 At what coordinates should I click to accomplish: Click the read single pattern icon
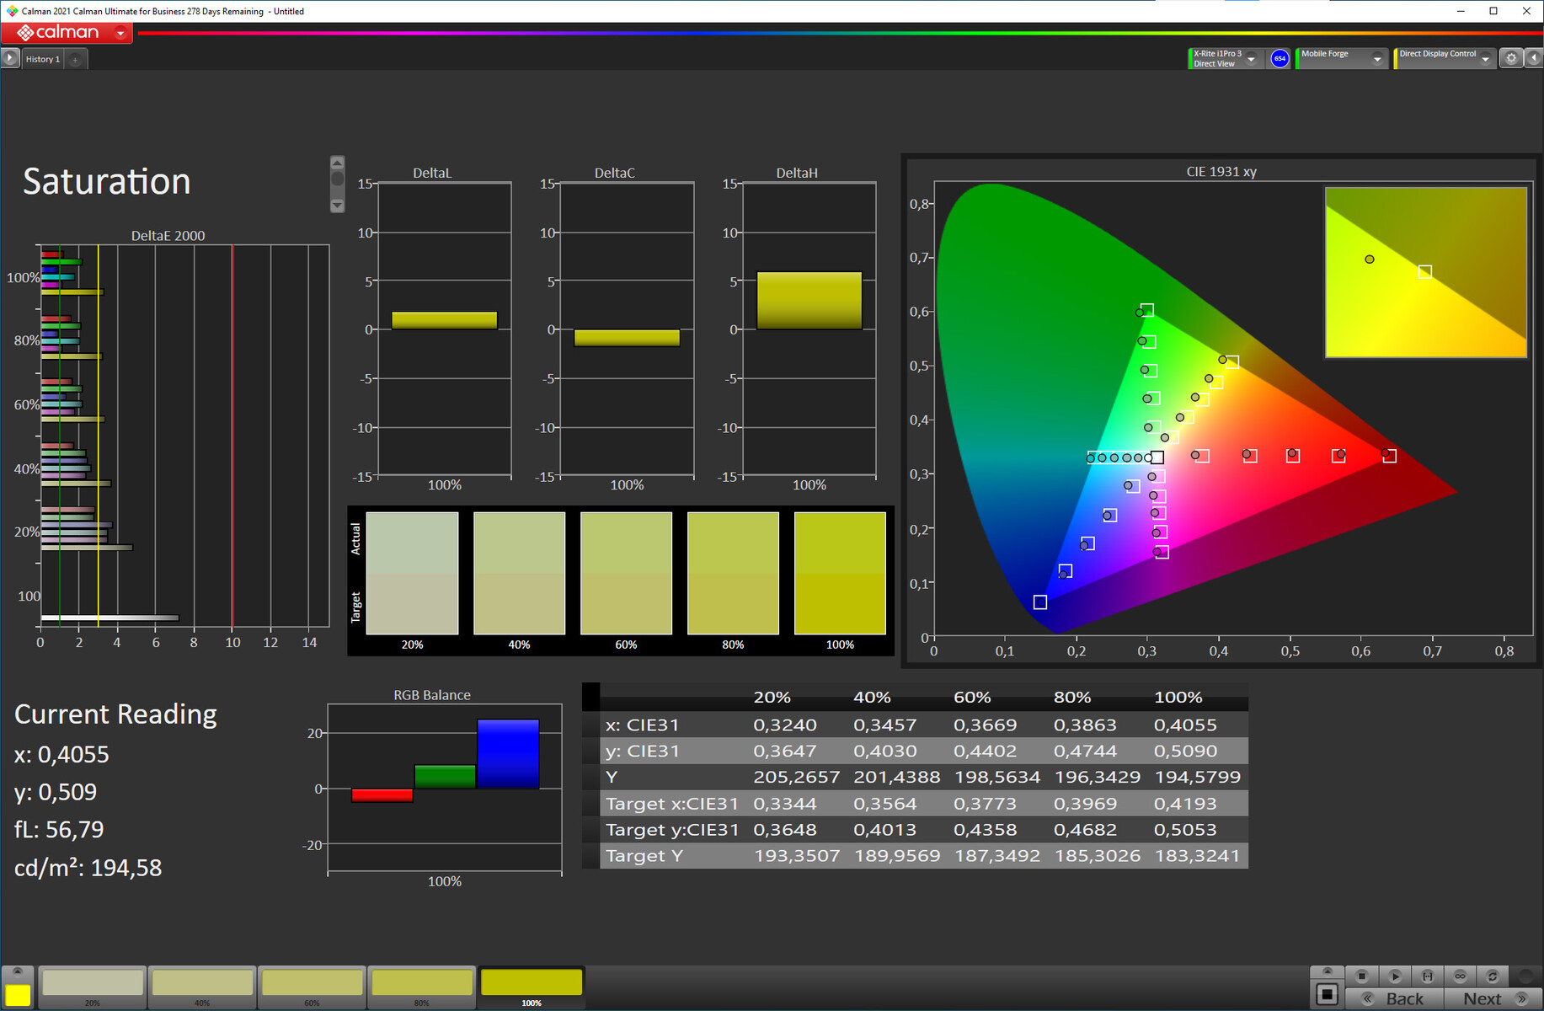1394,976
